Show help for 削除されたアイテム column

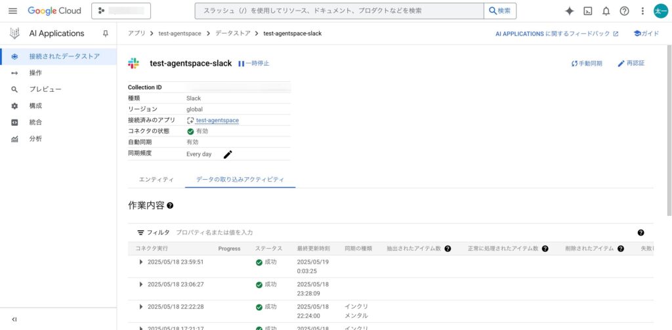click(x=621, y=249)
